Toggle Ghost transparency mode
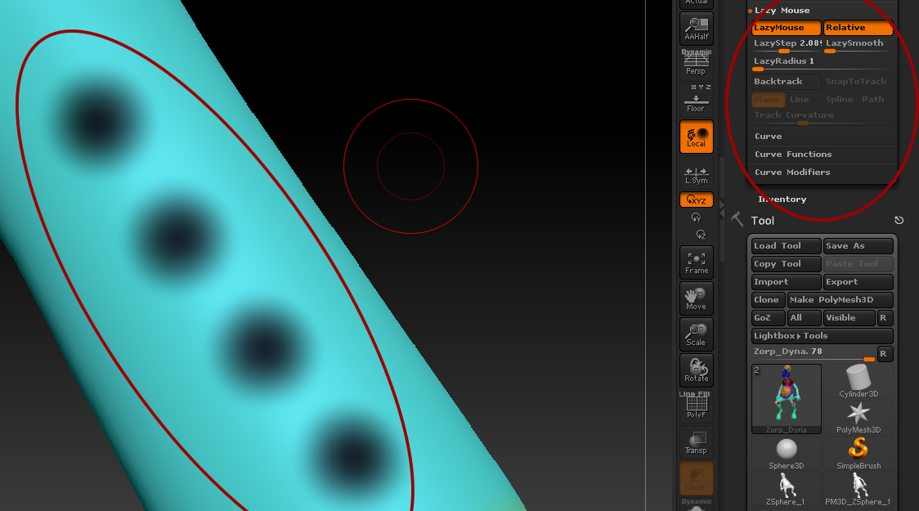Viewport: 919px width, 511px height. (697, 478)
